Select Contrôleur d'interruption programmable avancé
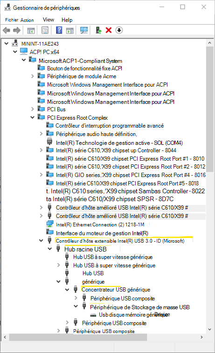This screenshot has height=353, width=215. point(110,126)
